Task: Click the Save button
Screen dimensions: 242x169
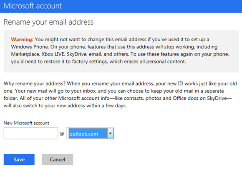Action: (19, 159)
